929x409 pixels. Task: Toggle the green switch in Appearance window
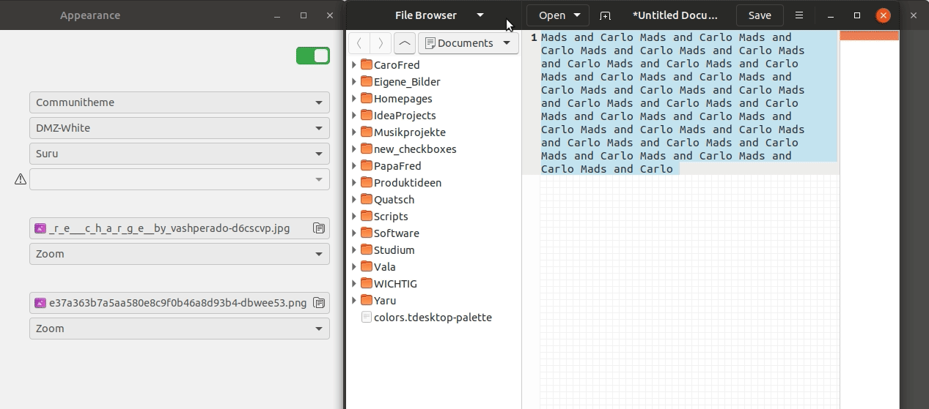[313, 56]
